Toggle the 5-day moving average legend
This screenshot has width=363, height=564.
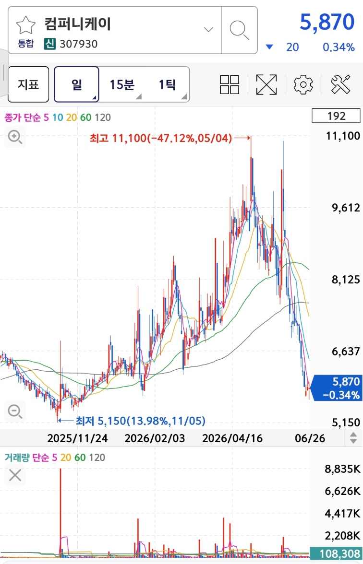[46, 117]
